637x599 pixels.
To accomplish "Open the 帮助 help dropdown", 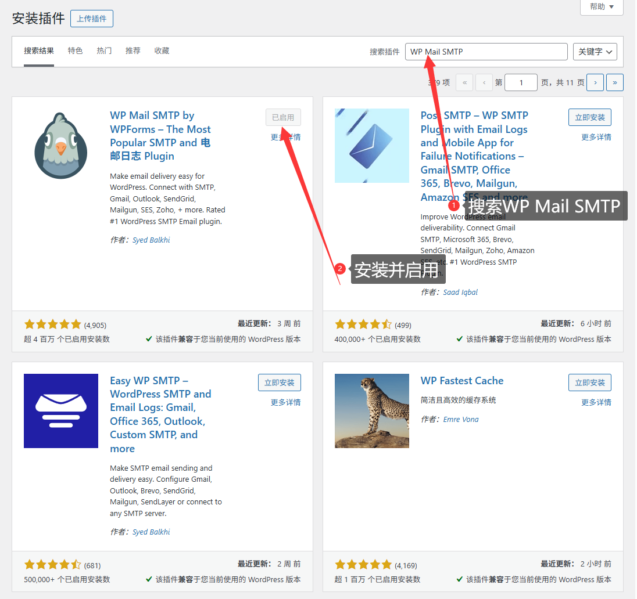I will (602, 7).
